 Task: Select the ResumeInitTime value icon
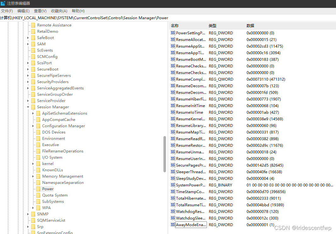(173, 106)
